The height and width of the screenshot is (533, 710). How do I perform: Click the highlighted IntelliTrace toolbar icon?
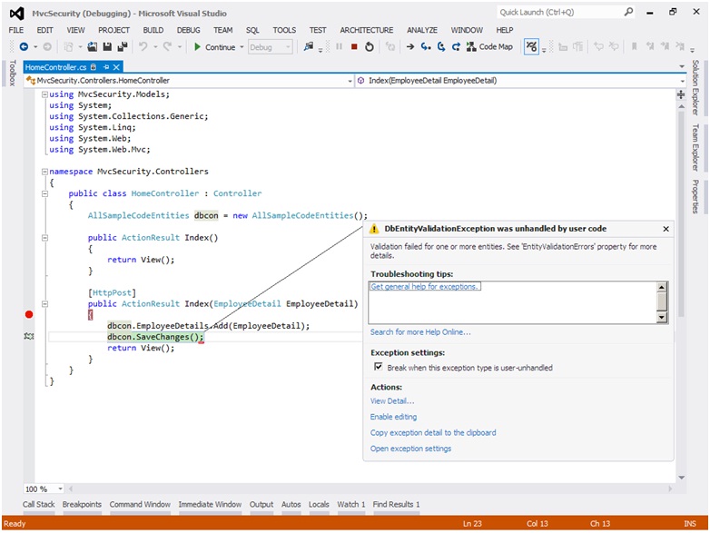[532, 46]
